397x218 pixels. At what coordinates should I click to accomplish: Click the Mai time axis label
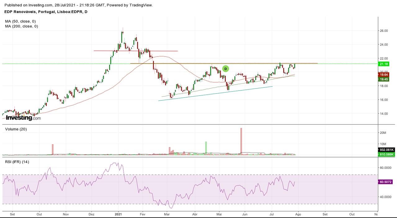pos(219,214)
